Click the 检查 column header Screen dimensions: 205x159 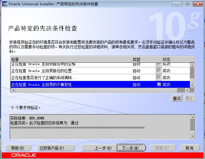point(71,59)
